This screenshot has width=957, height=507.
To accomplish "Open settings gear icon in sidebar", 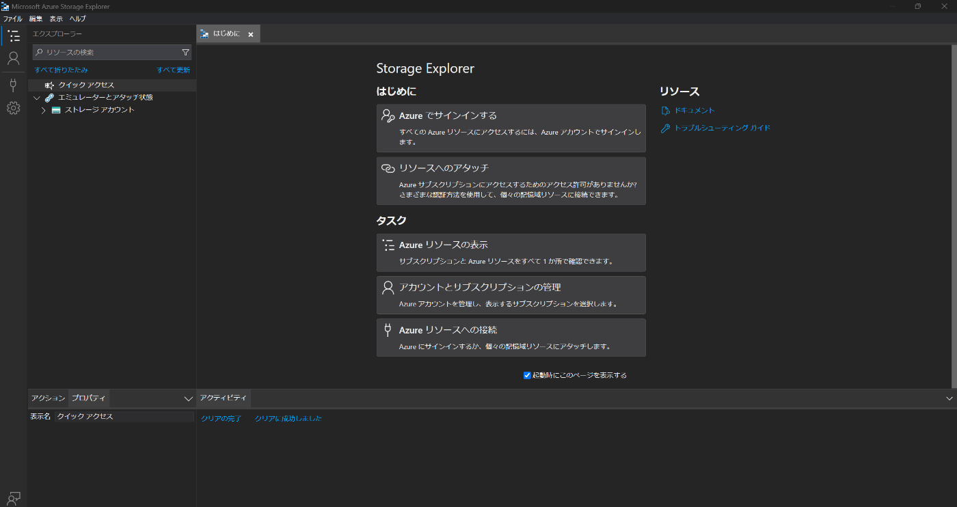I will click(13, 108).
